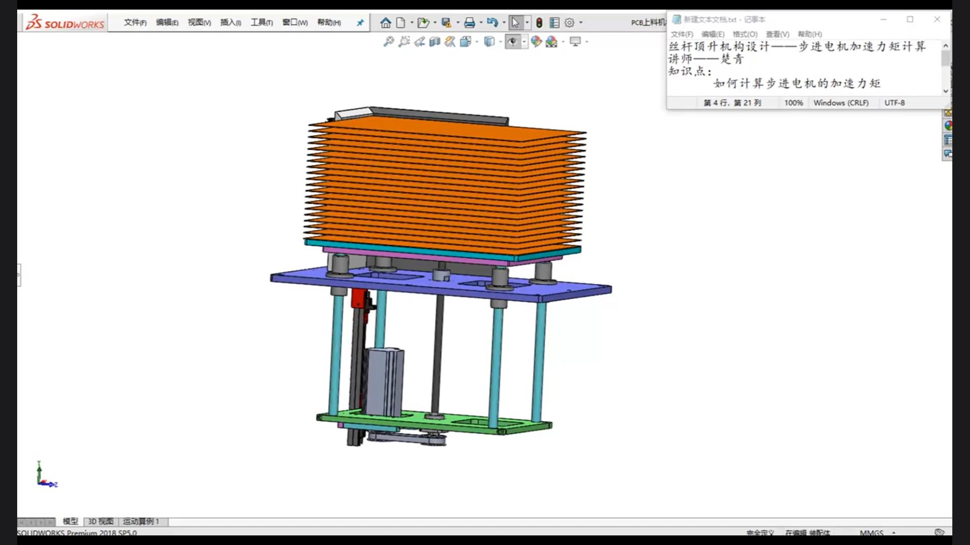Click Notepad UTF-8 encoding status
The image size is (970, 545).
coord(894,102)
